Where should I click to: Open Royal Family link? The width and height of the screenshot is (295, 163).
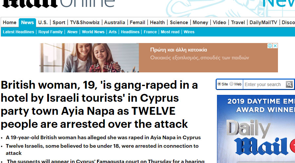50,32
